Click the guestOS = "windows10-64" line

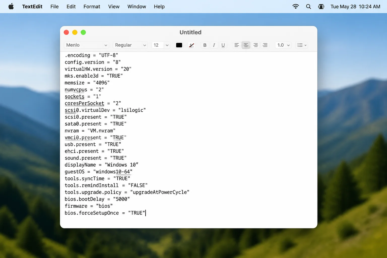pos(99,172)
